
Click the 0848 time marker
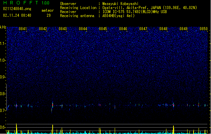click(x=163, y=29)
